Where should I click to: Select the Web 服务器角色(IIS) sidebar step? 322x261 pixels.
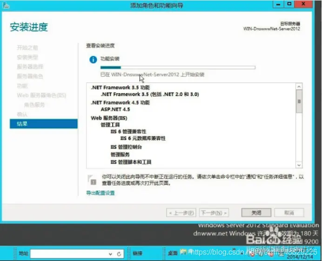point(41,95)
